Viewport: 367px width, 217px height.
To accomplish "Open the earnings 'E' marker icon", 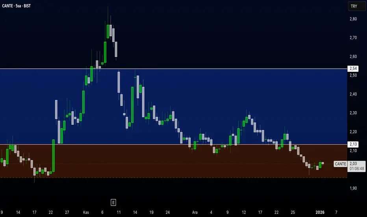I will [113, 202].
